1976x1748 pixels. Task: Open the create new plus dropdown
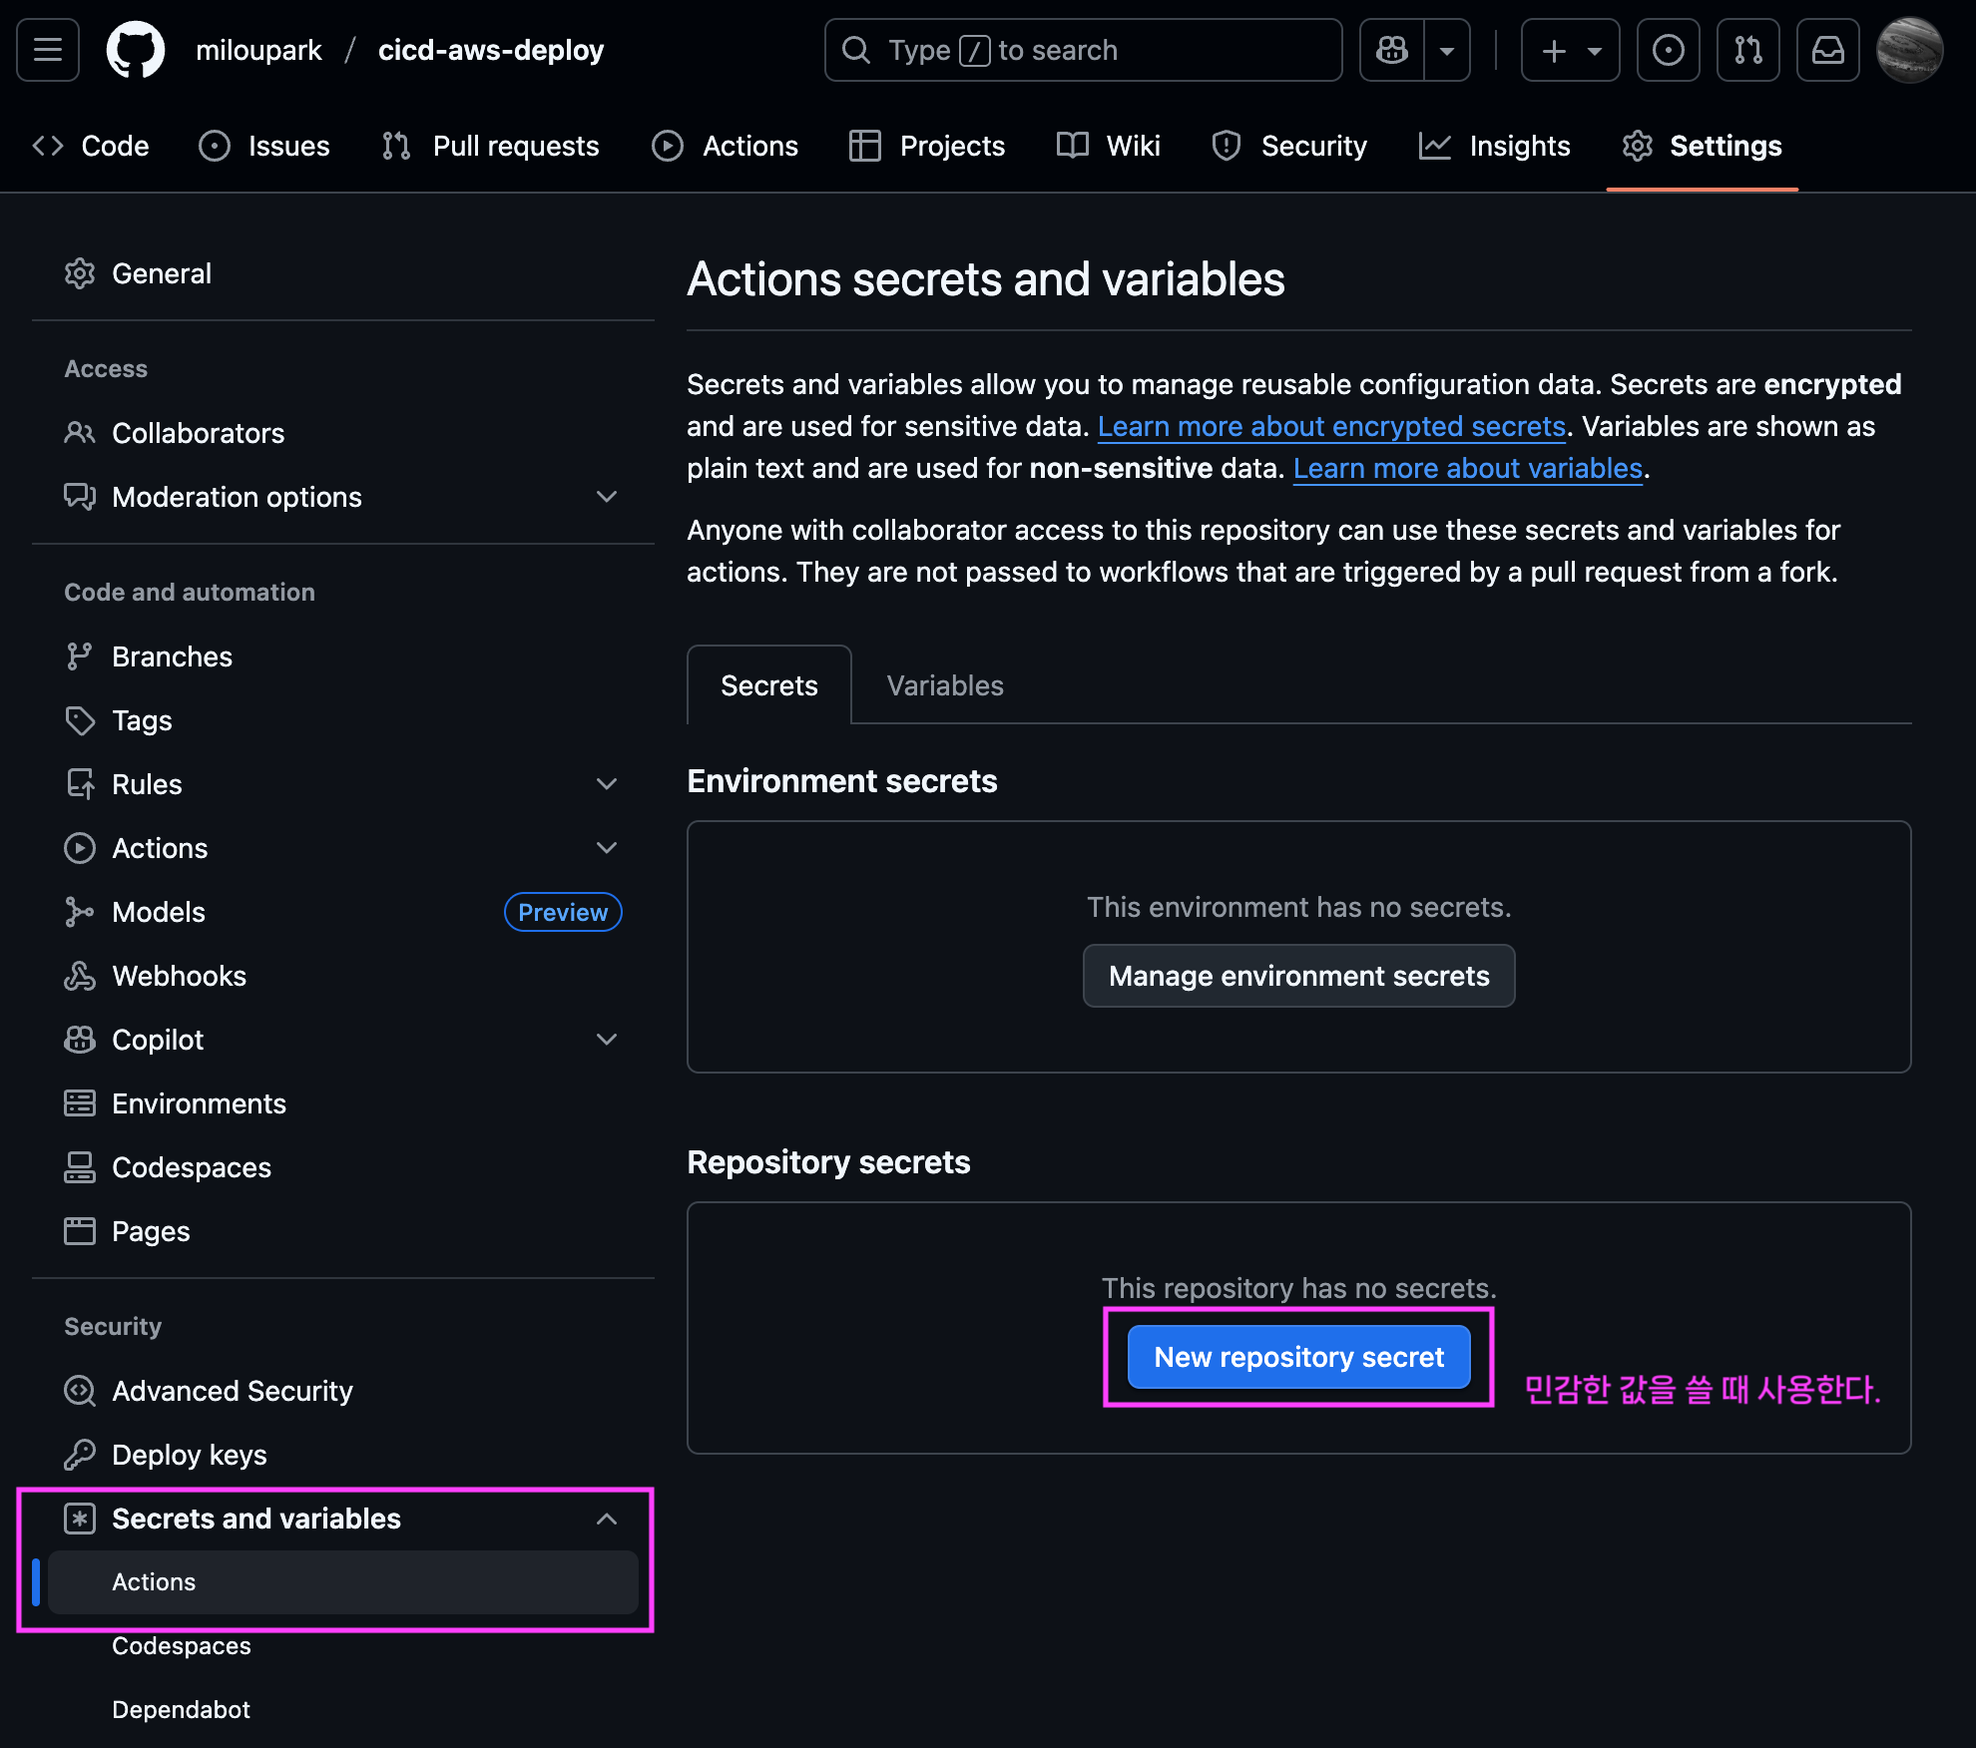coord(1570,50)
